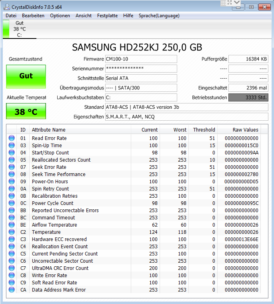Select raw value 0000000015C0 in Spin-Up Time row
Screen dimensions: 274x304
point(241,146)
